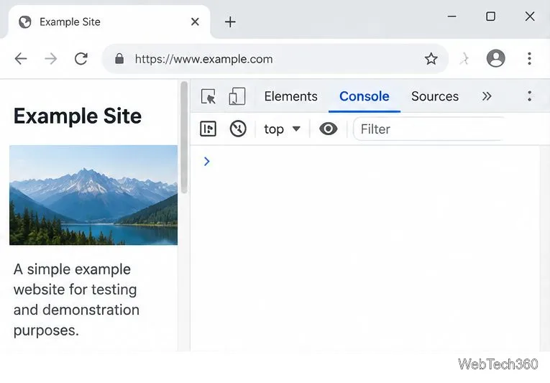Close the browser window
This screenshot has width=550, height=383.
coord(530,16)
